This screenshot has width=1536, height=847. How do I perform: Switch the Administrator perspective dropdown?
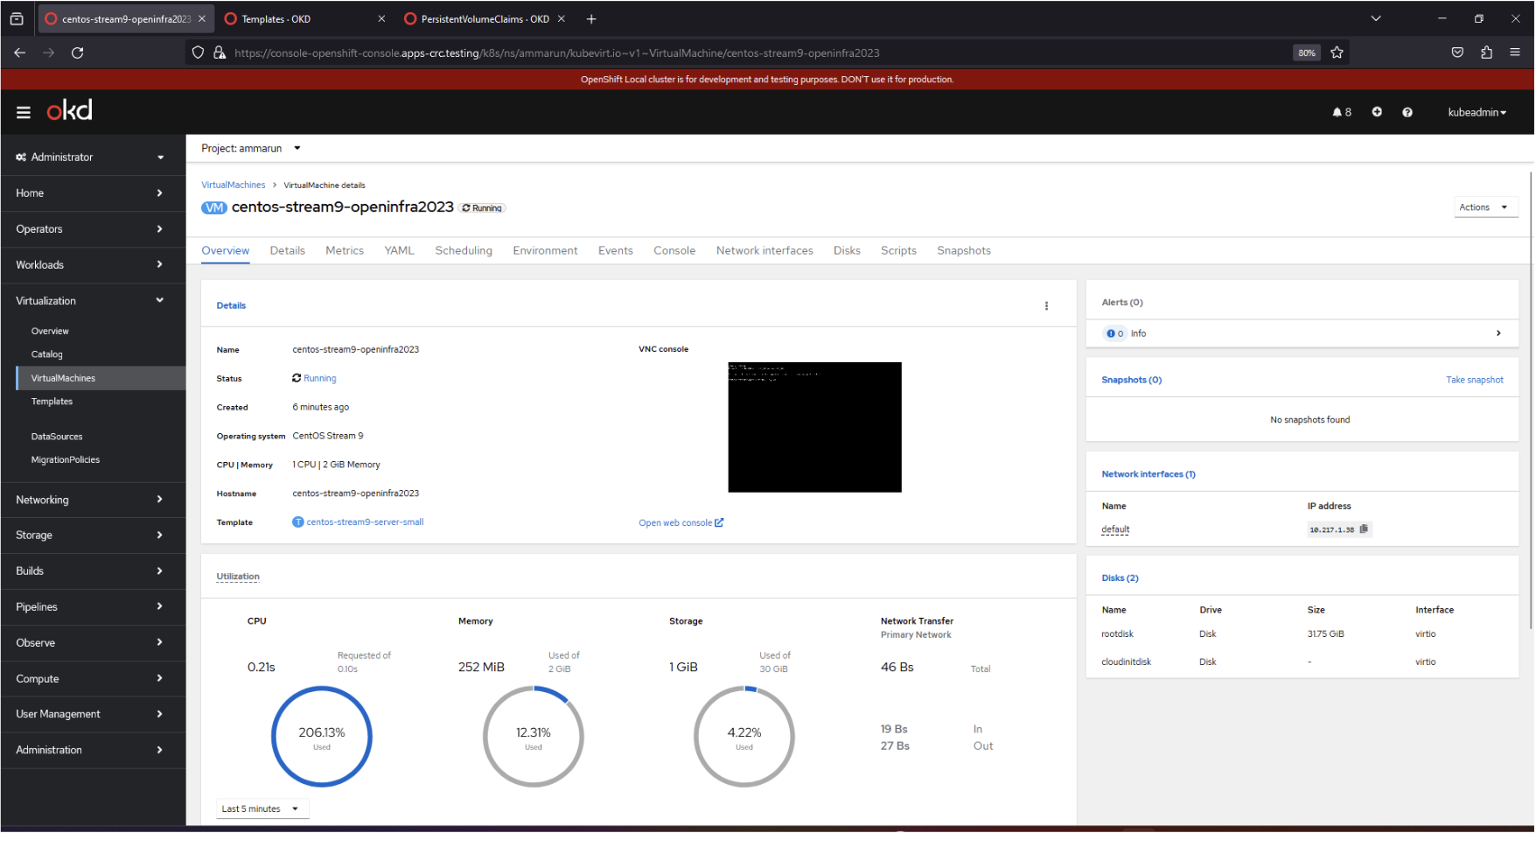pos(93,157)
